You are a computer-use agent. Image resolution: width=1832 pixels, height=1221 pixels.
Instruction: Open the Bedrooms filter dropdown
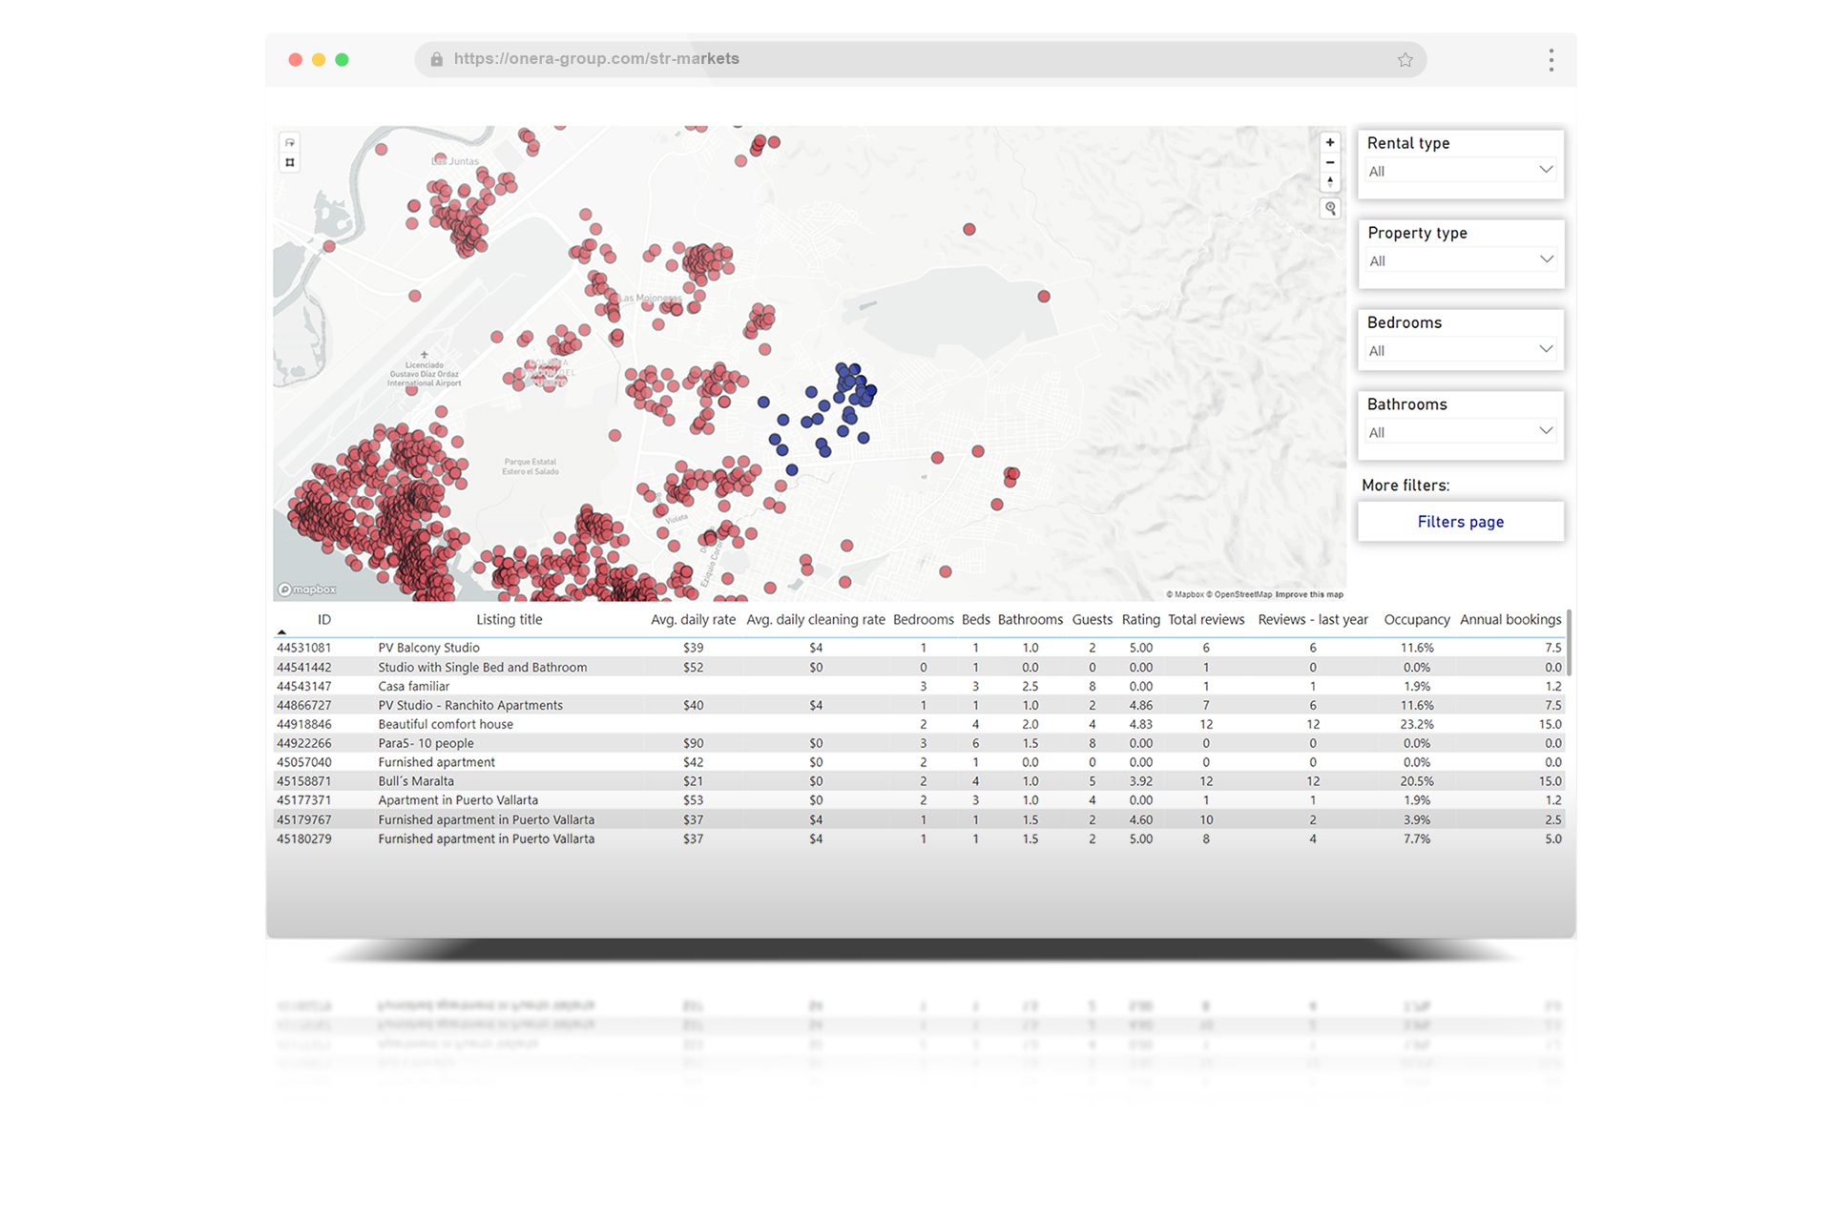coord(1460,350)
